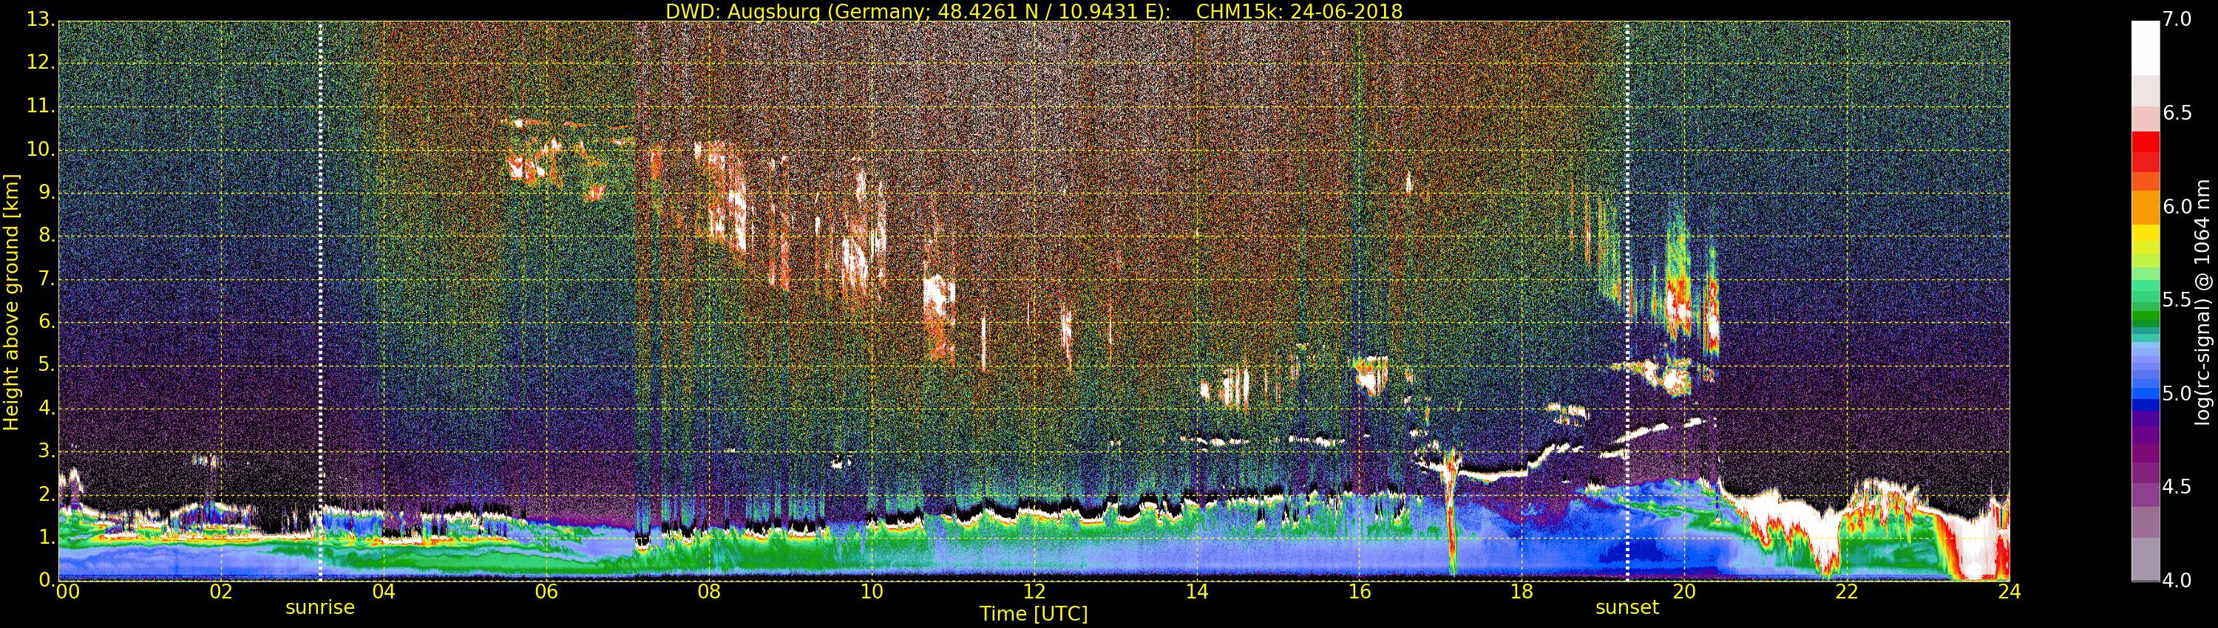The height and width of the screenshot is (628, 2218).
Task: Click the 'sunset' label below the axis
Action: (x=1627, y=607)
